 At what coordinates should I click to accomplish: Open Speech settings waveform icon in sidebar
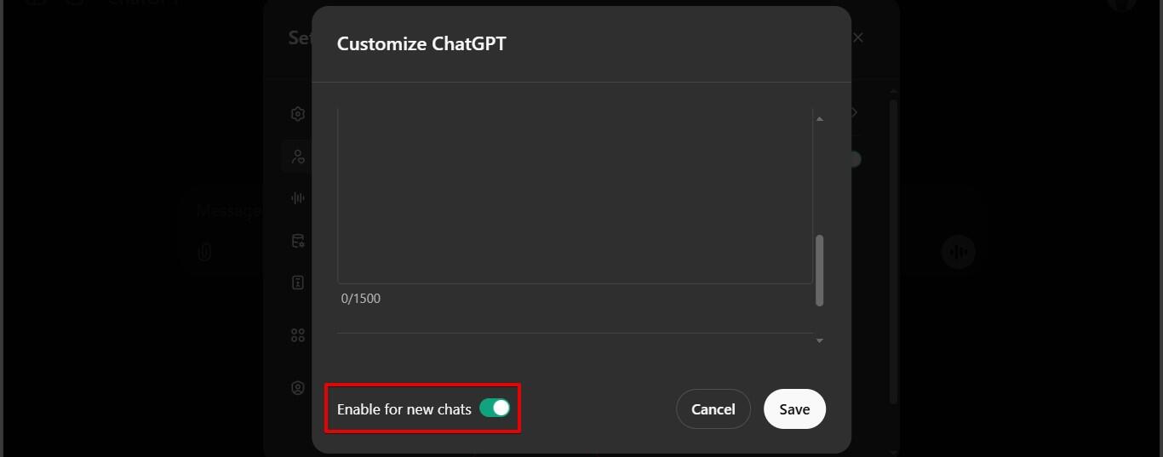(298, 198)
